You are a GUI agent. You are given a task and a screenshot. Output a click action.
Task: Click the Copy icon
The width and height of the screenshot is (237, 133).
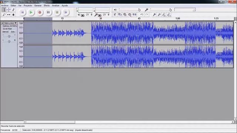pyautogui.click(x=120, y=14)
